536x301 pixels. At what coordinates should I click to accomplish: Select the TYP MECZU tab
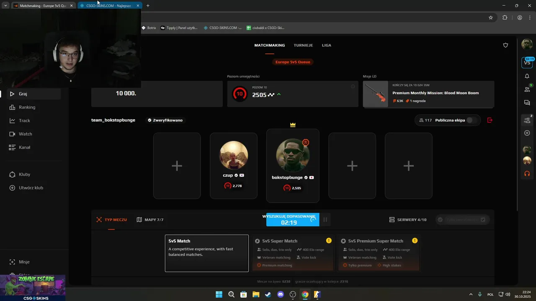111,219
